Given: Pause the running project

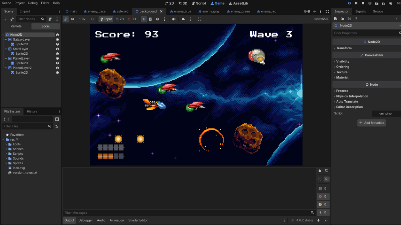Looking at the screenshot, I should [x=356, y=3].
